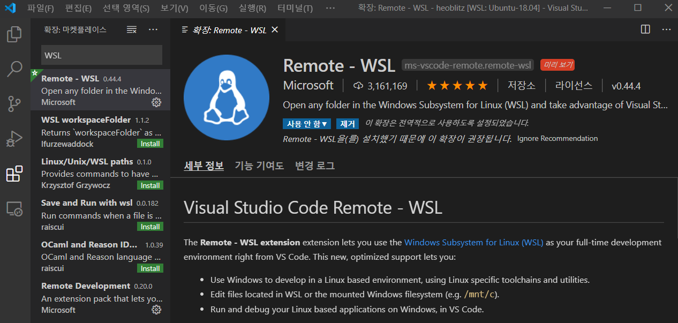678x323 pixels.
Task: Open the overflow menu (…) in menu bar
Action: tap(330, 9)
